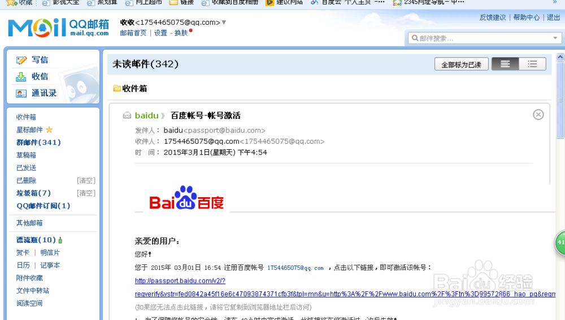Open 反馈建议 feedback link
Image resolution: width=565 pixels, height=320 pixels.
(x=493, y=17)
